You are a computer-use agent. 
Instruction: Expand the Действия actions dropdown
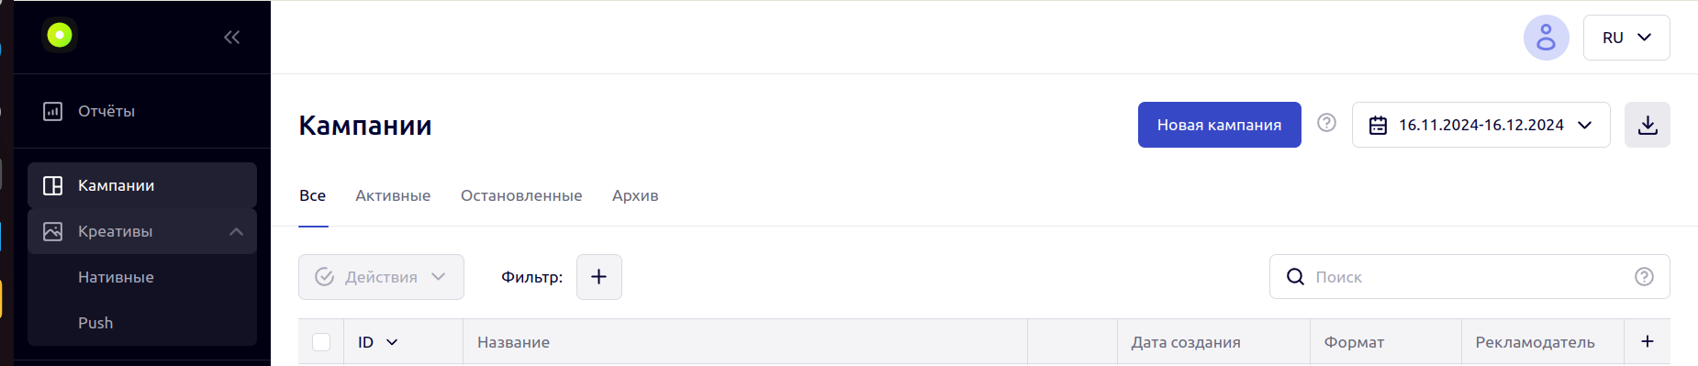tap(381, 277)
